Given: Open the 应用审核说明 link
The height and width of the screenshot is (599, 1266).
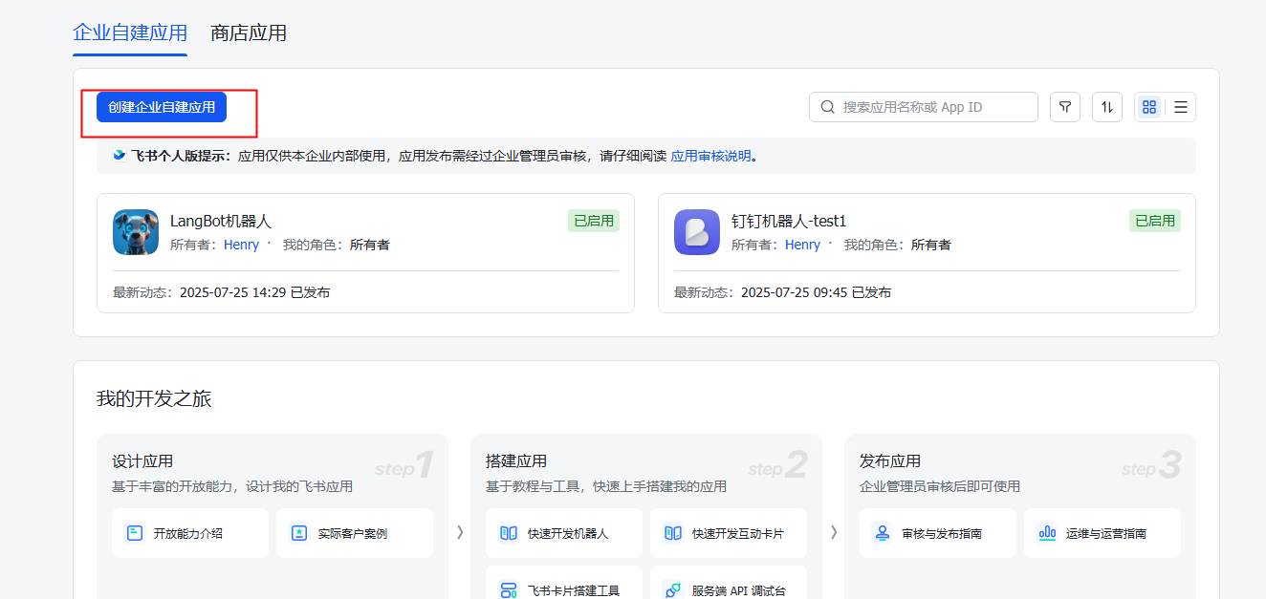Looking at the screenshot, I should point(710,156).
